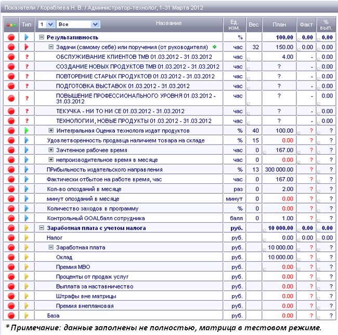
Task: Click red status dot in Премия внеплановая row
Action: coord(11,306)
